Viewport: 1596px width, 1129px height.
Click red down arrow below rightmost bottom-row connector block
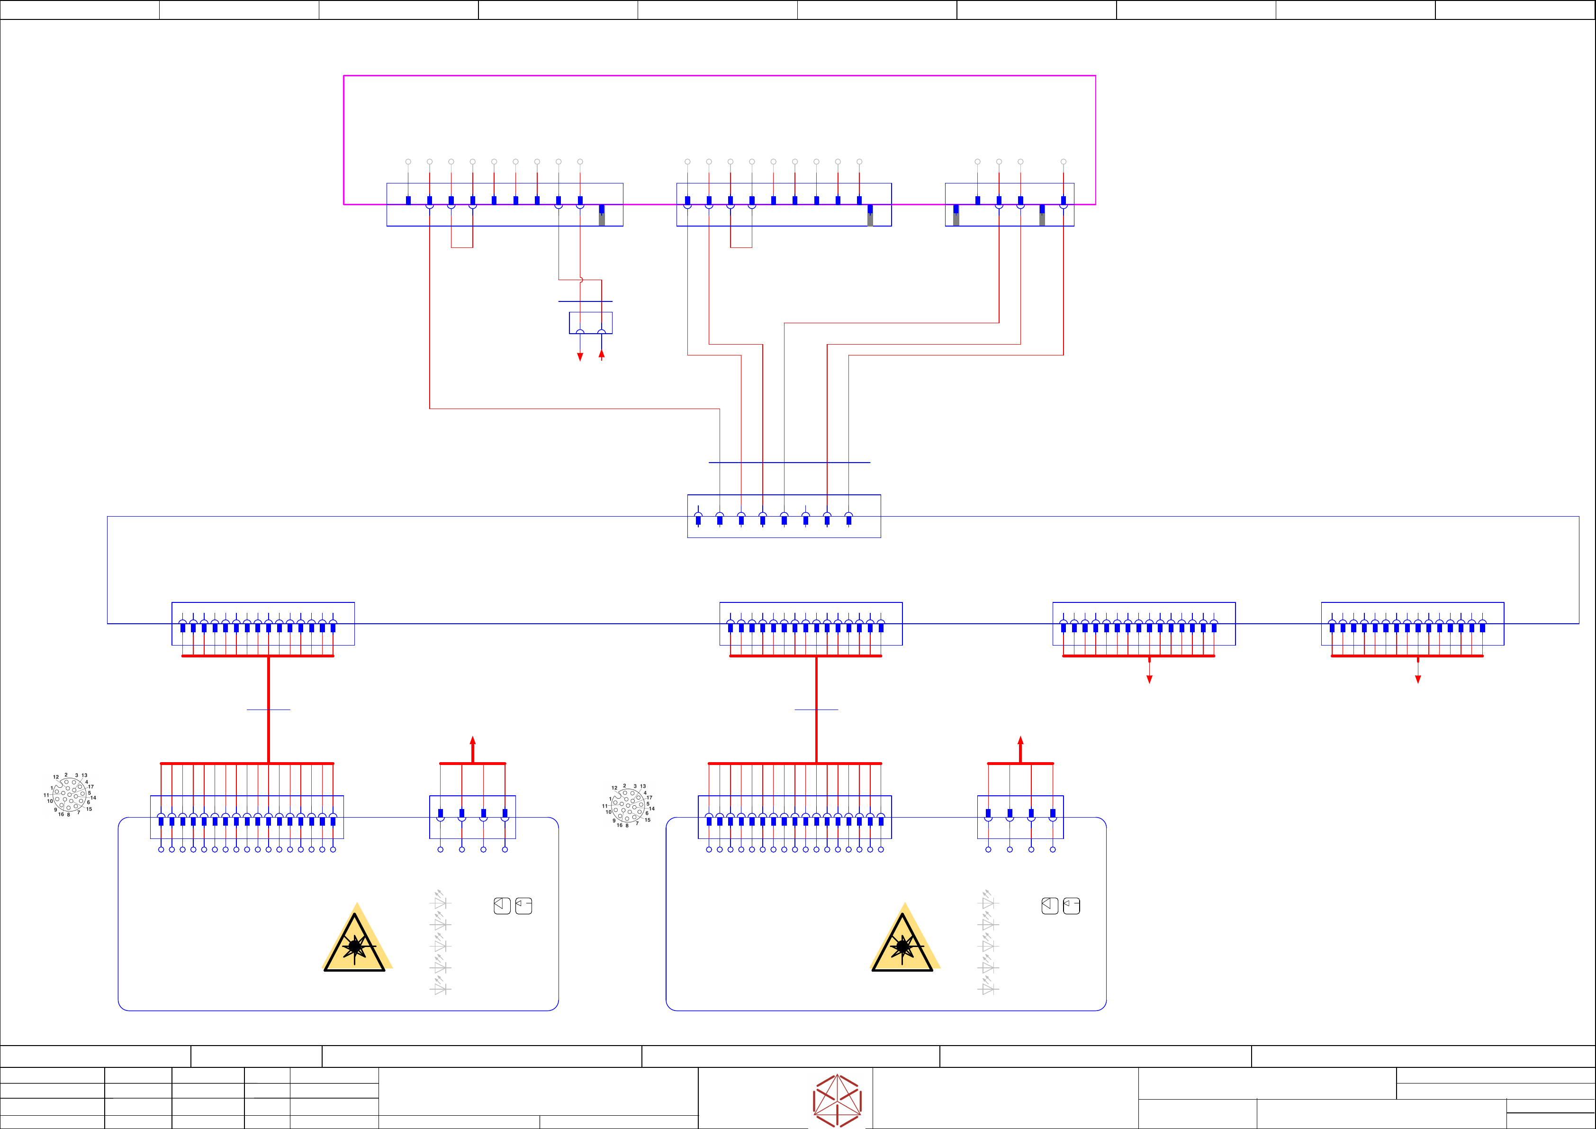(x=1418, y=679)
